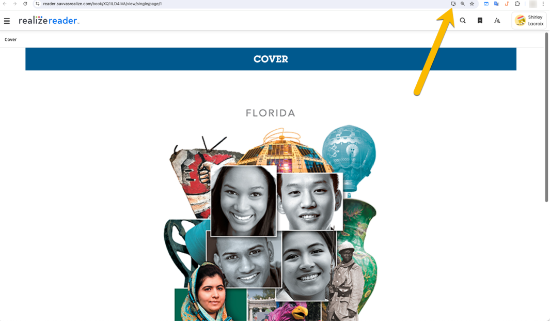
Task: Click the realize reader logo
Action: tap(49, 20)
